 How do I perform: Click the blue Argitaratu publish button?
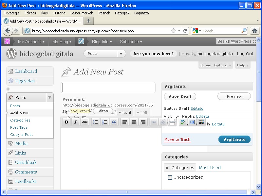click(234, 139)
